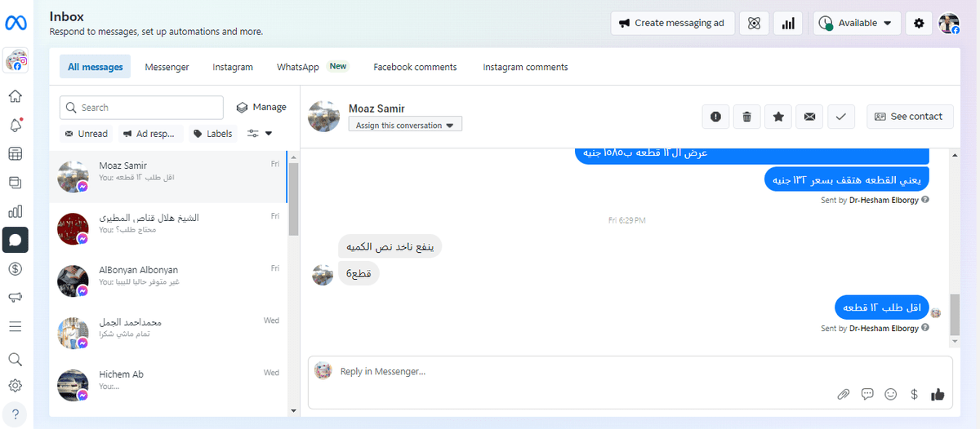Select the All messages tab
Screen dimensions: 980x429
[x=96, y=67]
